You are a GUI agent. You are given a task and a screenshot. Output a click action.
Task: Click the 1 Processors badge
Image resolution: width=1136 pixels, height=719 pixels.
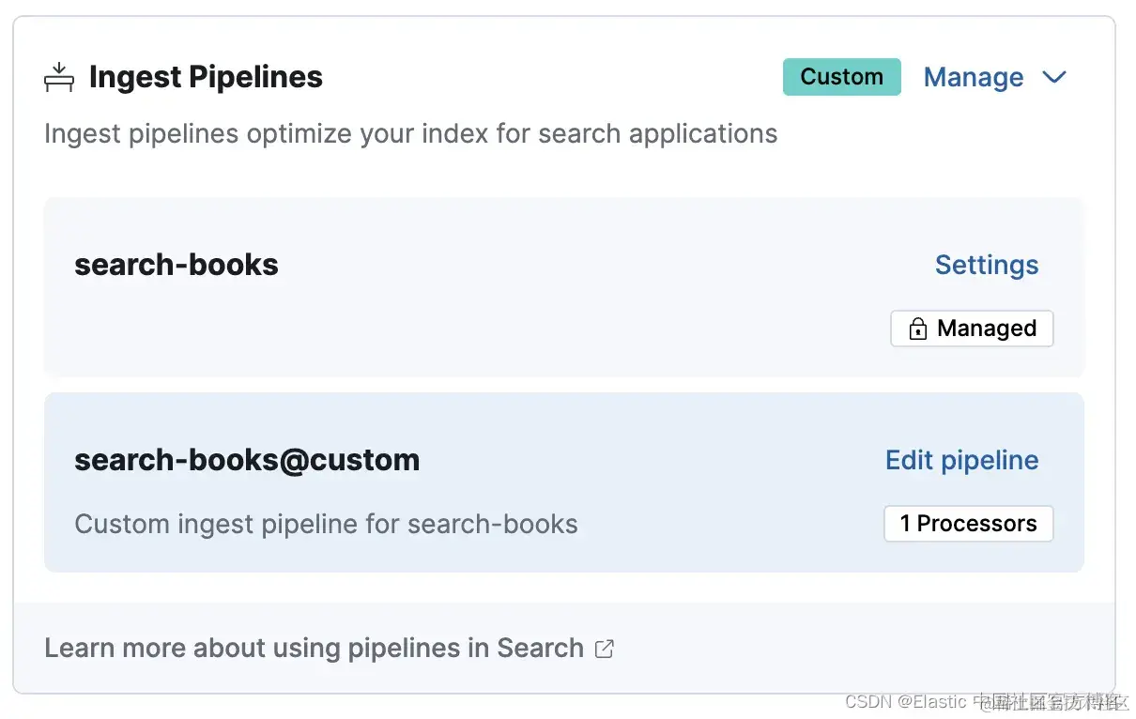[x=968, y=524]
